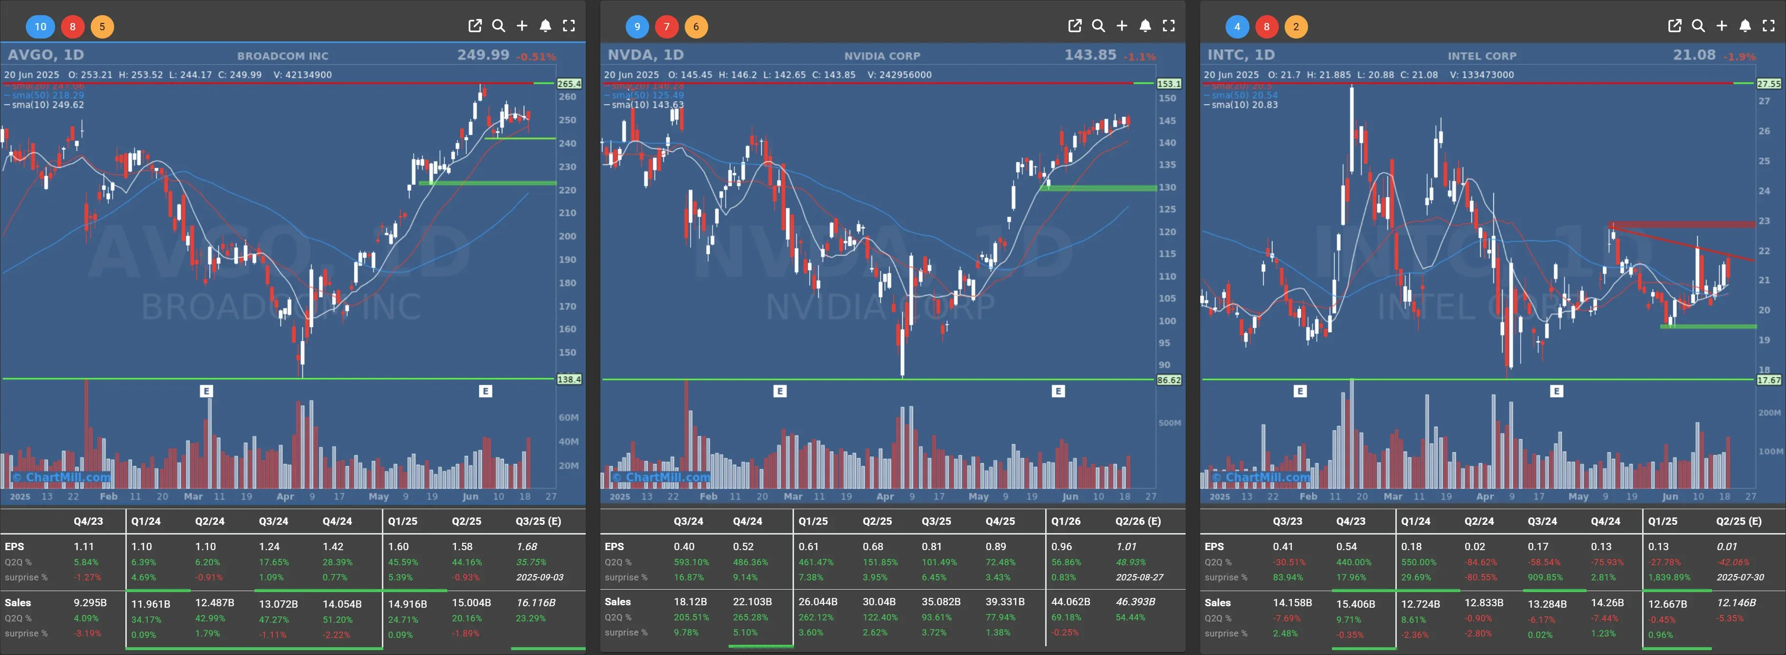This screenshot has width=1786, height=655.
Task: Click INTC last price 21.08
Action: click(1694, 55)
